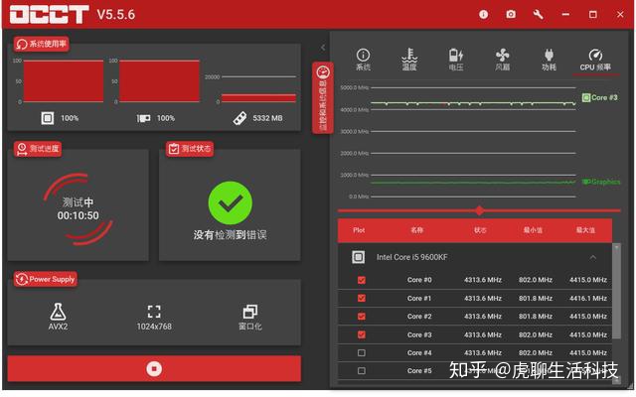Click Core #1 minimum value 801.8 MHz
Screen dimensions: 636x397
coord(535,298)
